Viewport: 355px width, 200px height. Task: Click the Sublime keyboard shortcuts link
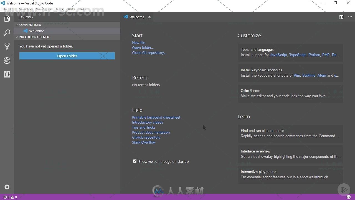[x=309, y=75]
